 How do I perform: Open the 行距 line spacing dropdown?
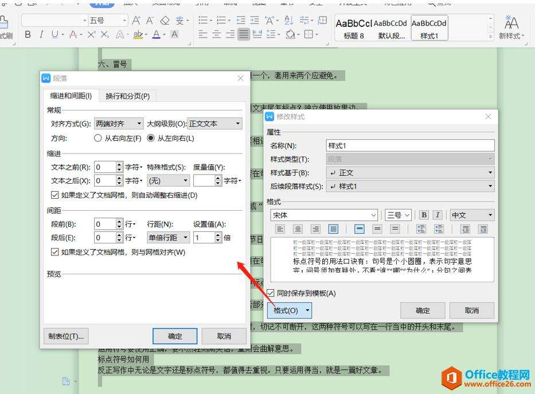click(169, 238)
